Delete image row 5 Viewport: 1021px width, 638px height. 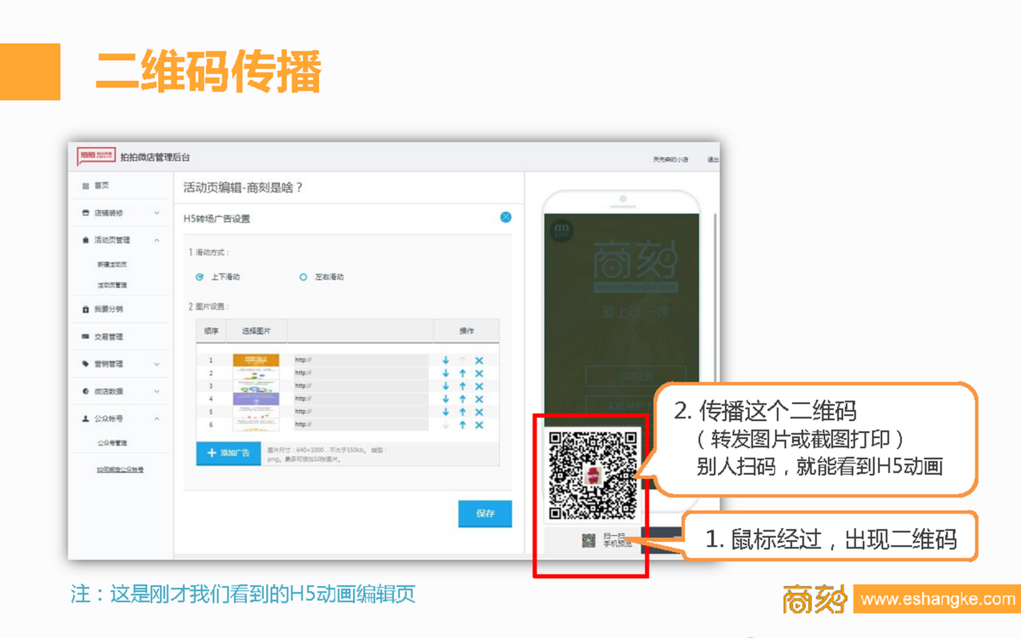[479, 411]
